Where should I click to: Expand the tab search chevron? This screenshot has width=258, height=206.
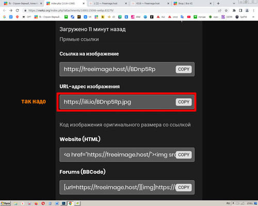coord(234,4)
